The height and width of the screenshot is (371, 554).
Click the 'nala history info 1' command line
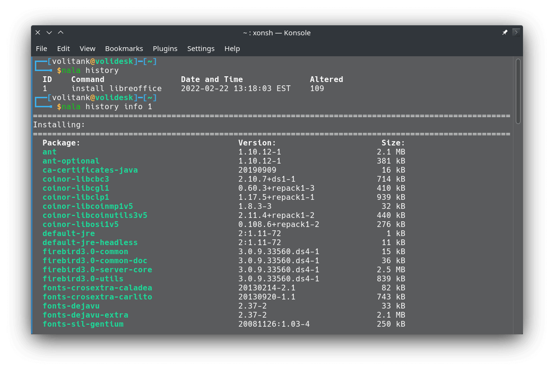click(107, 107)
